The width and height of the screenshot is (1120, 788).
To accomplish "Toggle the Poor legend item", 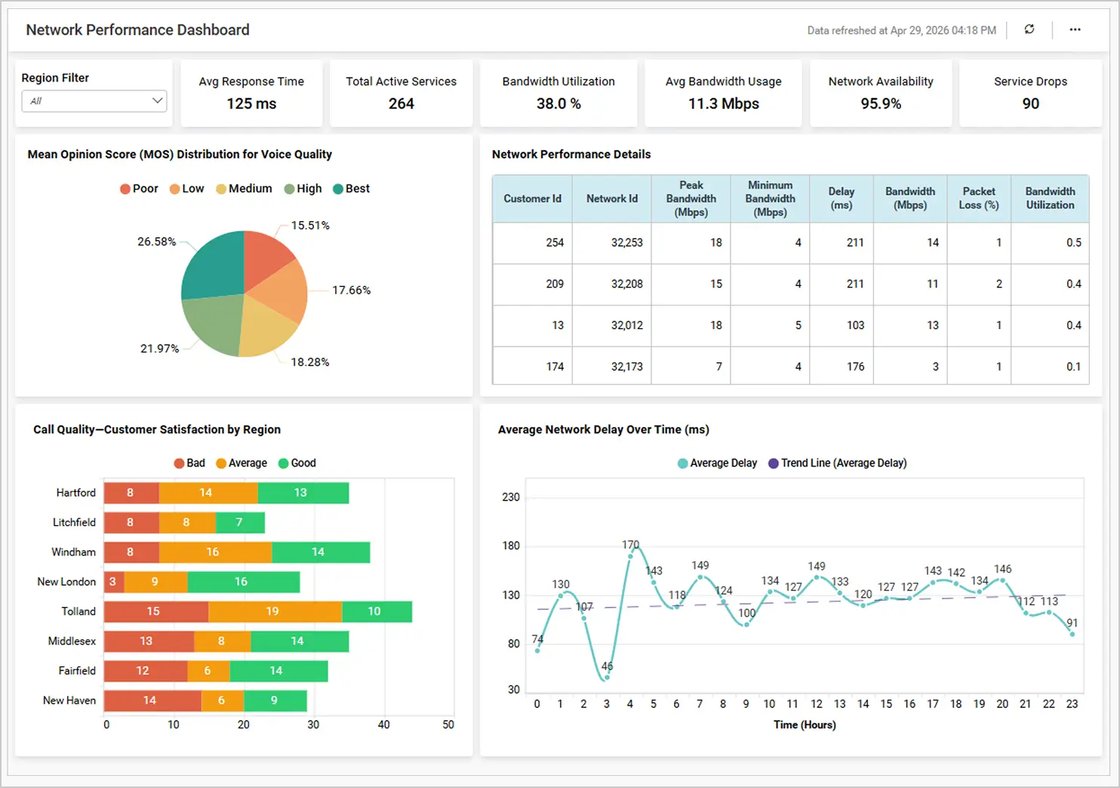I will tap(139, 189).
